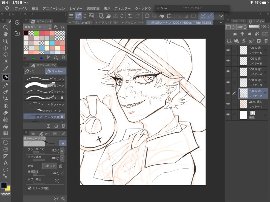
Task: Open the レイヤー menu
Action: [76, 8]
